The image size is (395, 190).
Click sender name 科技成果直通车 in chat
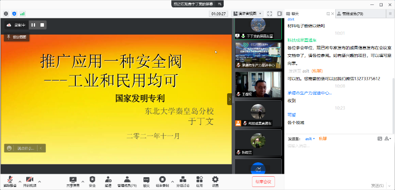point(302,40)
